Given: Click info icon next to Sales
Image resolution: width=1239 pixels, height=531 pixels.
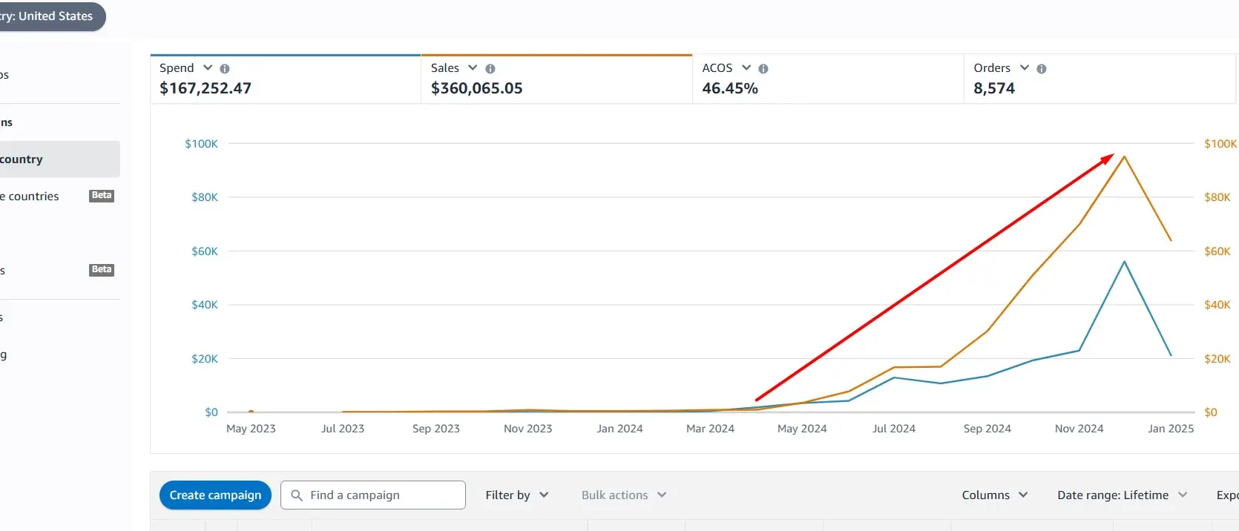Looking at the screenshot, I should (x=490, y=68).
